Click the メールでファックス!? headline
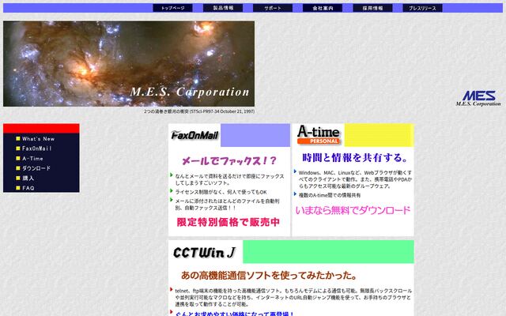This screenshot has width=506, height=316. pos(228,160)
